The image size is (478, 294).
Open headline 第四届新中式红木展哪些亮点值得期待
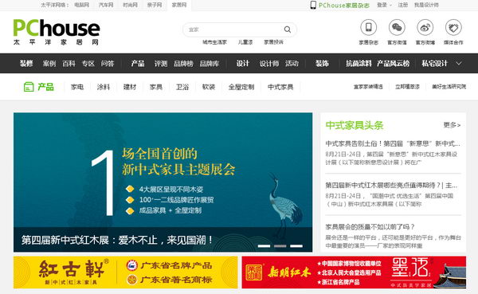point(391,185)
